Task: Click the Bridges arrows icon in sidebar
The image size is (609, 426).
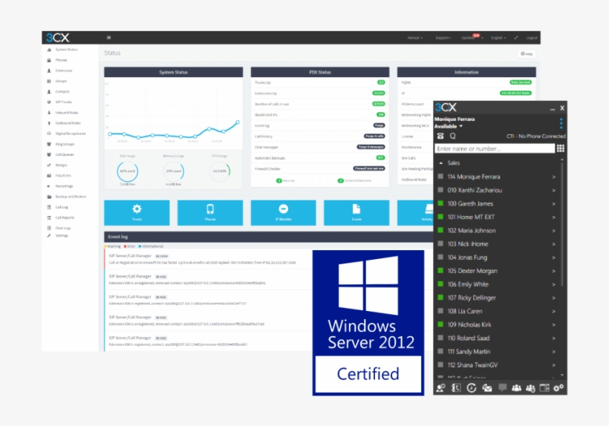Action: tap(49, 165)
